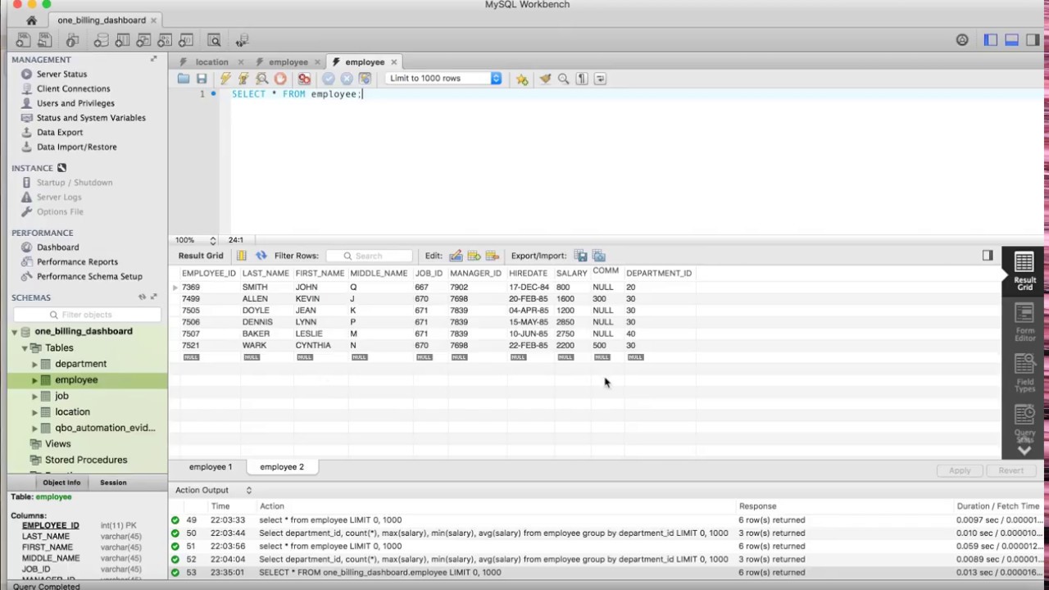Open the Action Output dropdown

point(248,490)
